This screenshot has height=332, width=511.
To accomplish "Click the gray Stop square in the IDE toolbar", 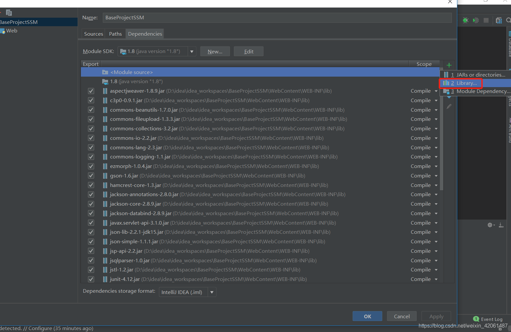I will pyautogui.click(x=486, y=20).
